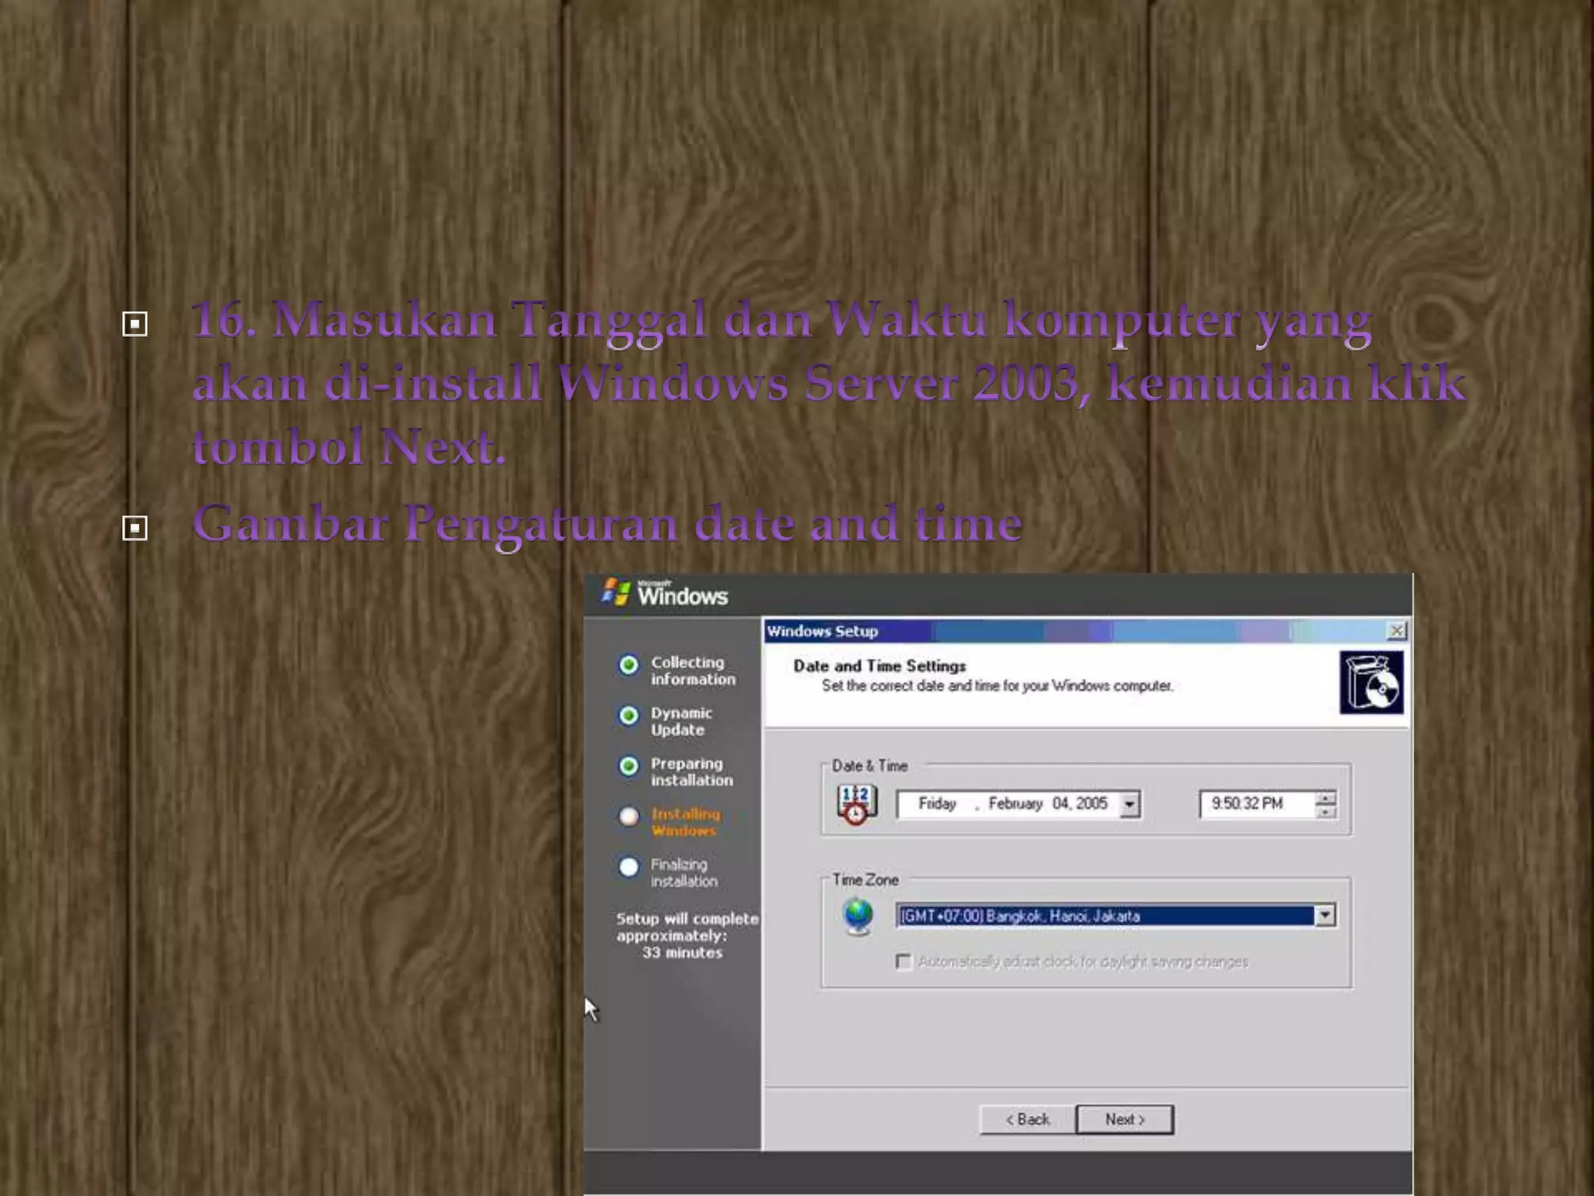1594x1196 pixels.
Task: Click the setup CD box icon
Action: point(1371,683)
